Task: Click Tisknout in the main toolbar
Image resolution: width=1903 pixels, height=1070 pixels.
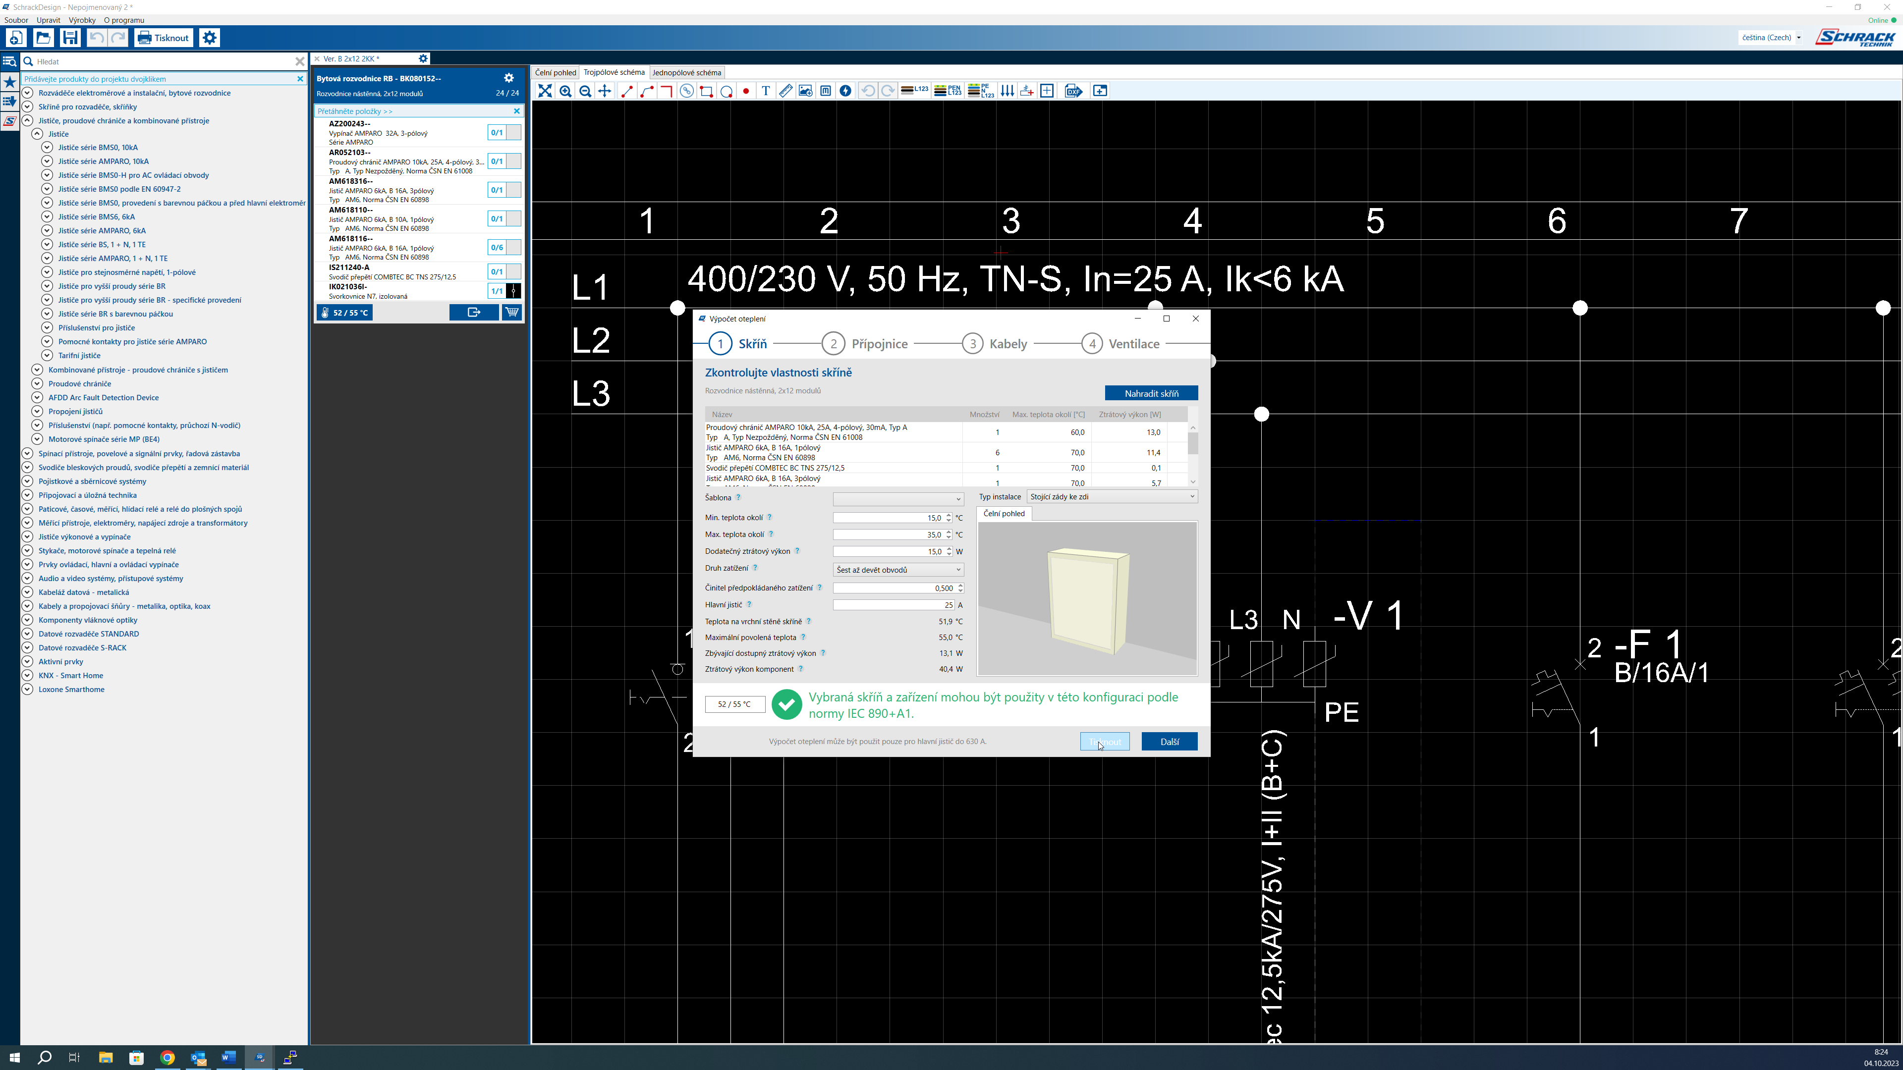Action: click(163, 38)
